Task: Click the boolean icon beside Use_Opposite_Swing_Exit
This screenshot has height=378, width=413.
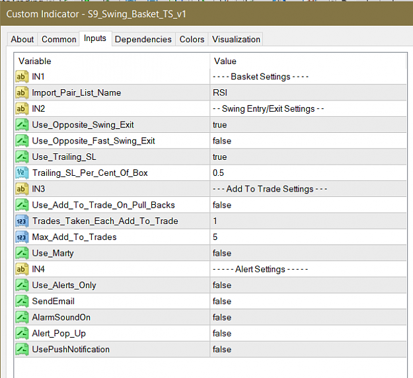Action: [22, 125]
